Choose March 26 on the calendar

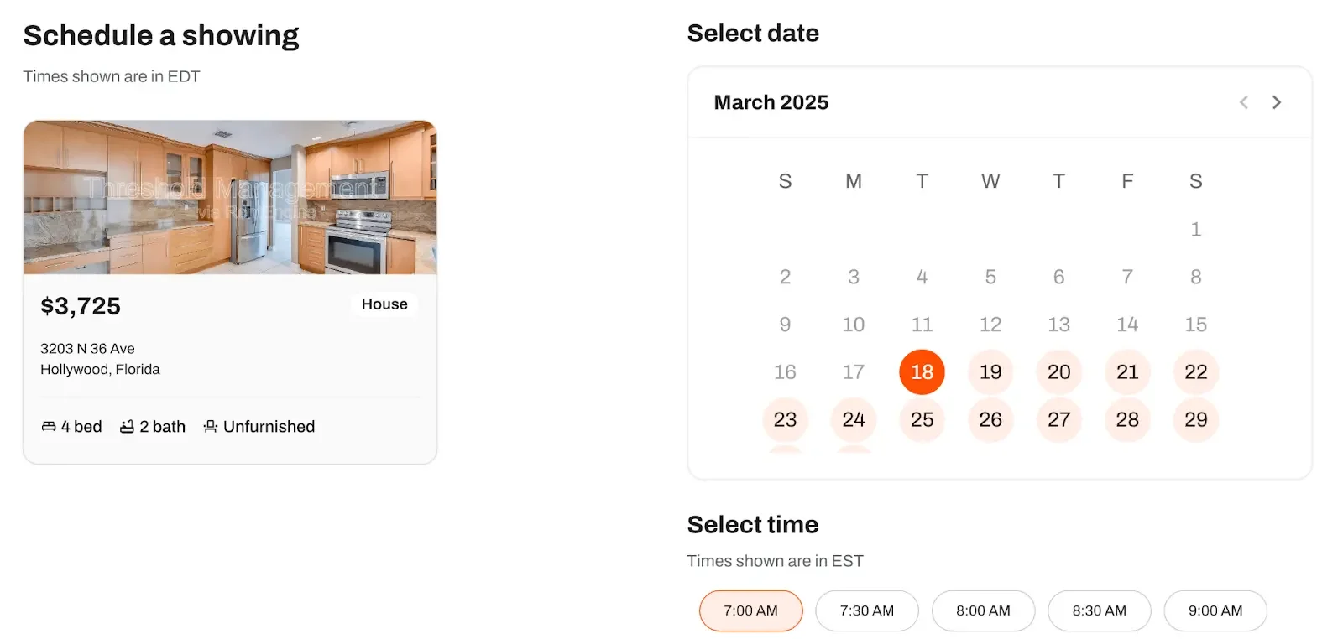[990, 419]
